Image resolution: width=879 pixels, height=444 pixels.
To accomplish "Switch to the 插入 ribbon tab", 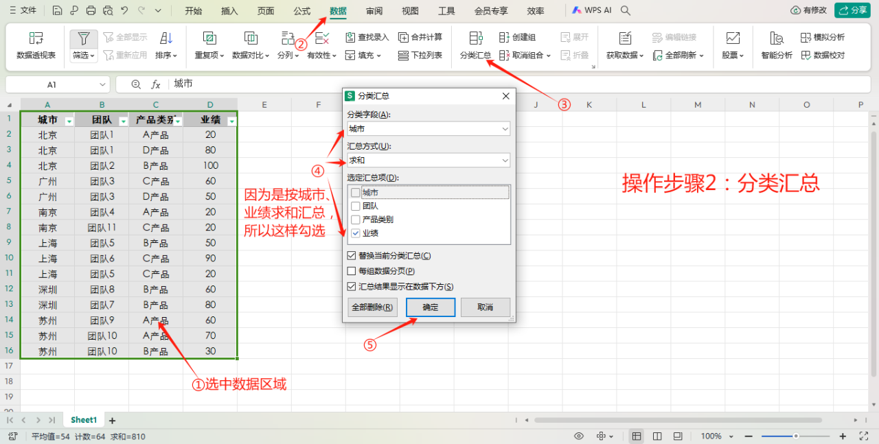I will (229, 11).
